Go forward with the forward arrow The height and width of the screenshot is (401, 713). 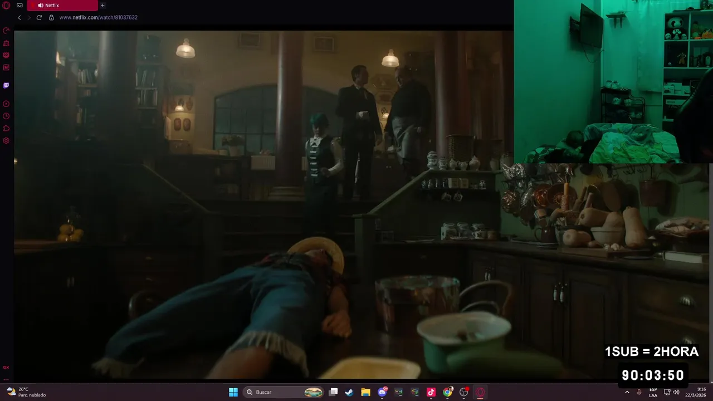tap(29, 17)
